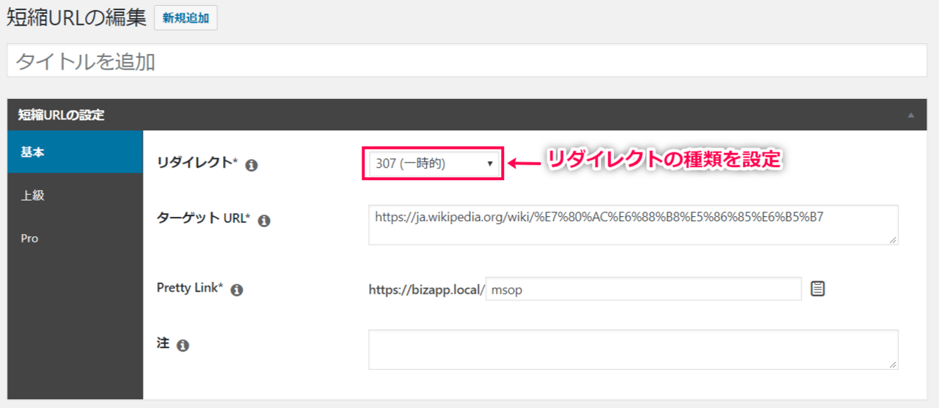Open the Pro tab
Image resolution: width=939 pixels, height=408 pixels.
point(75,239)
